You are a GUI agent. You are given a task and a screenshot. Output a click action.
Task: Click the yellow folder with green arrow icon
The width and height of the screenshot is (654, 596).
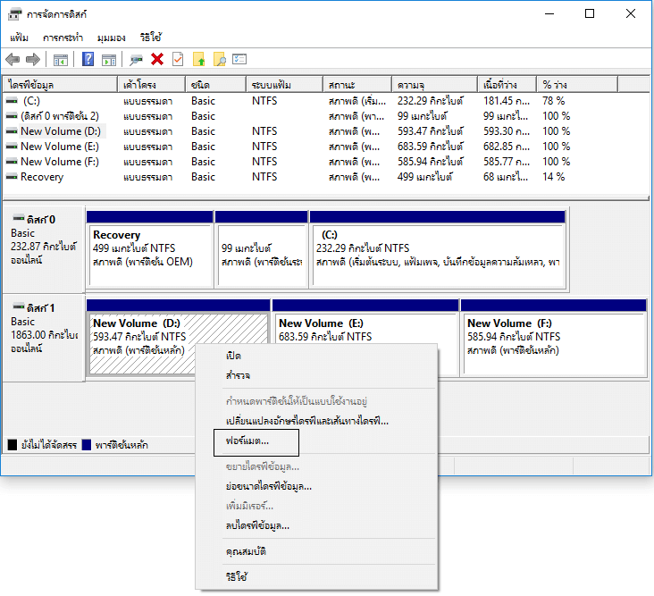click(199, 60)
